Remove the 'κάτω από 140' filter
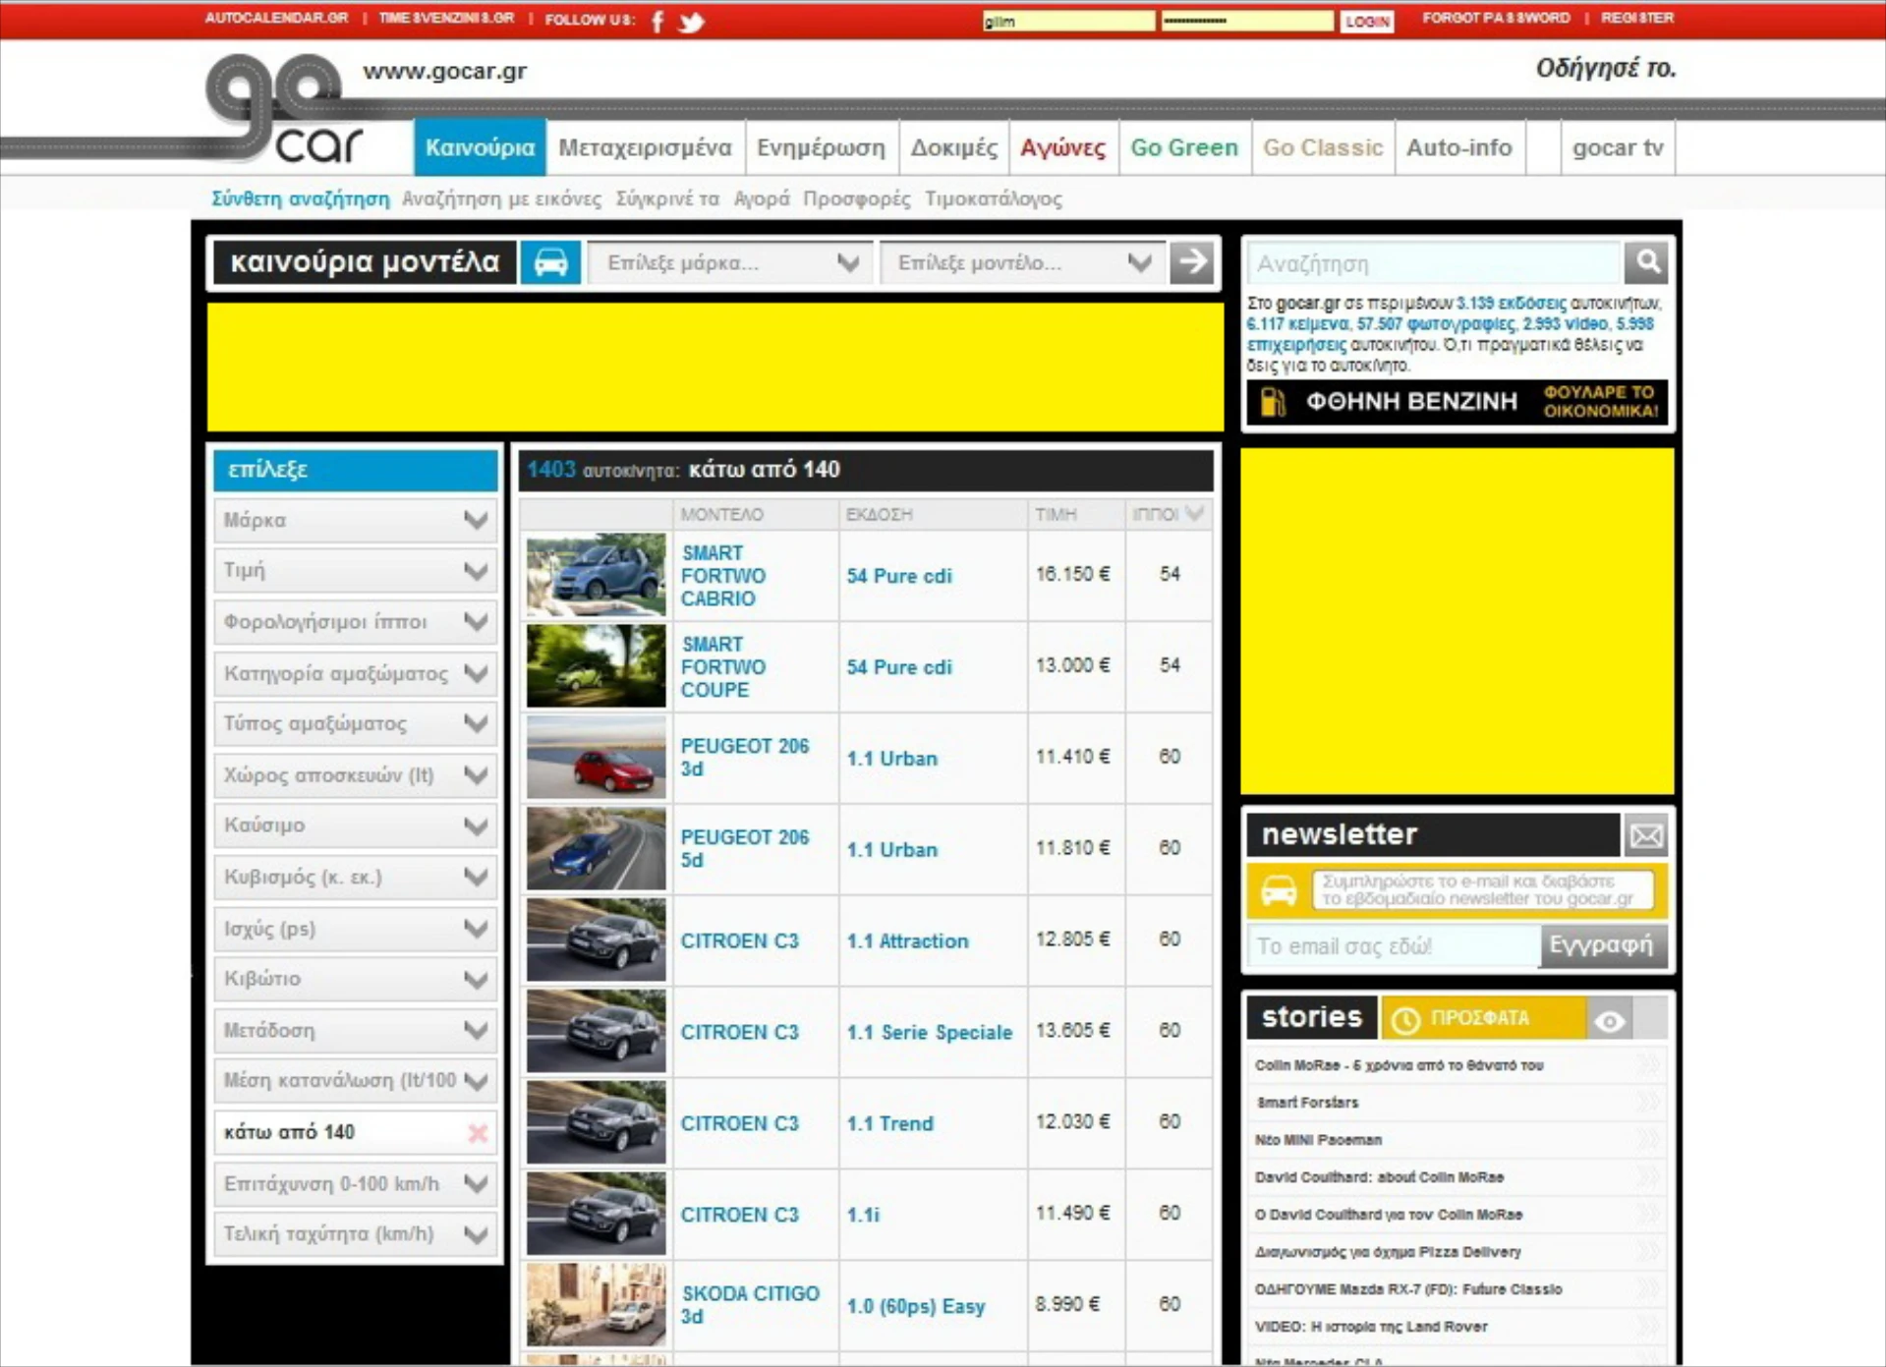Screen dimensions: 1886x1367 tap(478, 1133)
